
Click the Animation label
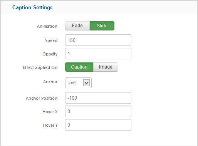tap(47, 26)
